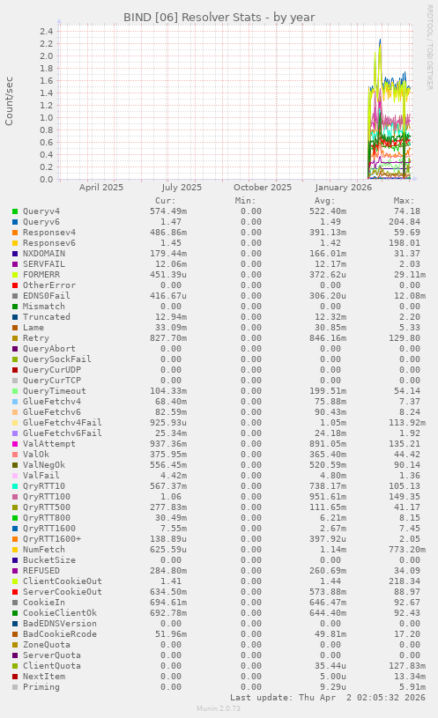Click the GlueFetchv4Fail legend label

click(63, 423)
